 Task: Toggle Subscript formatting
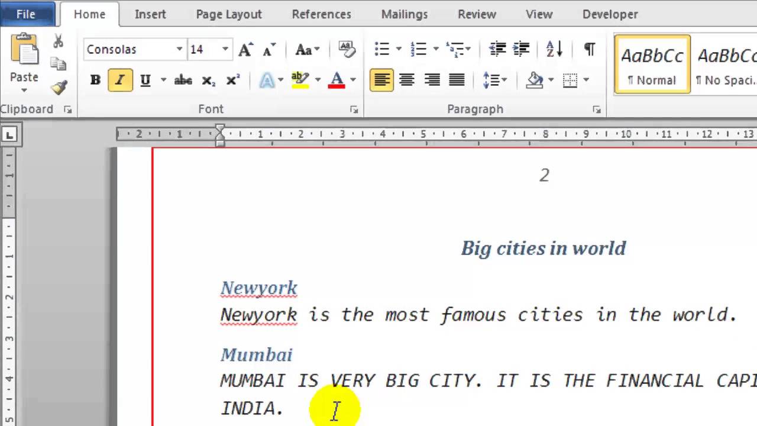pos(208,80)
